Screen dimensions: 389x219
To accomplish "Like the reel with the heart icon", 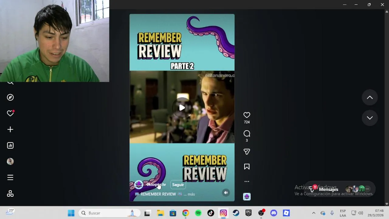I will click(247, 115).
